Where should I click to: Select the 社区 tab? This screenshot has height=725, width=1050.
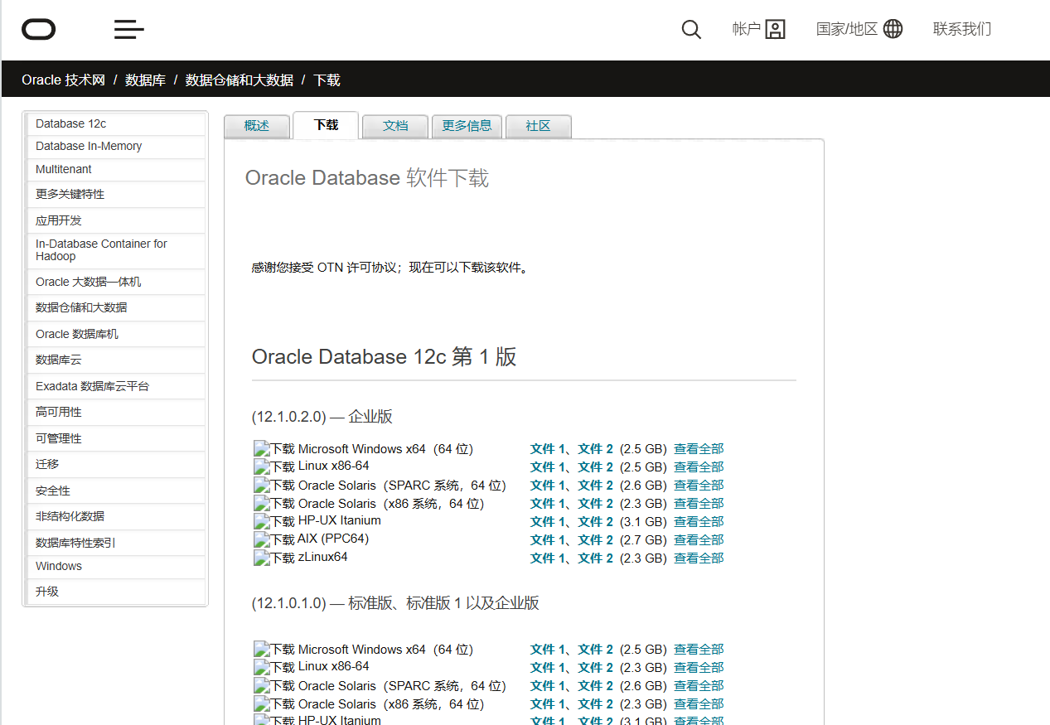pyautogui.click(x=538, y=126)
